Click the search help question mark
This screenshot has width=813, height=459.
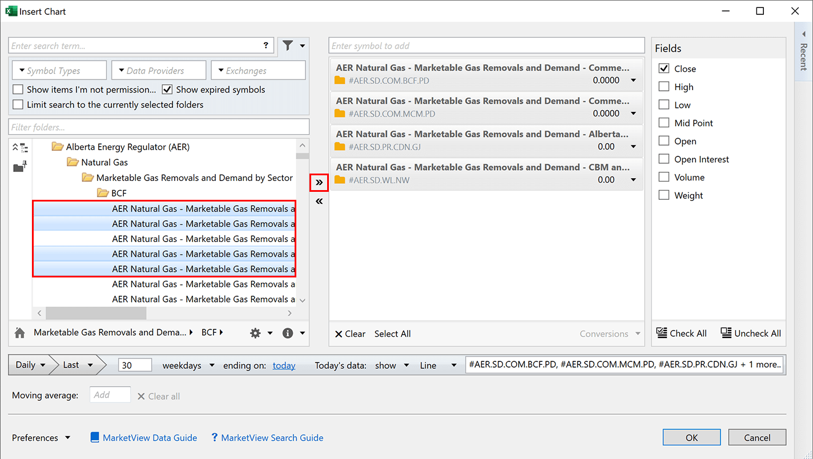coord(266,46)
